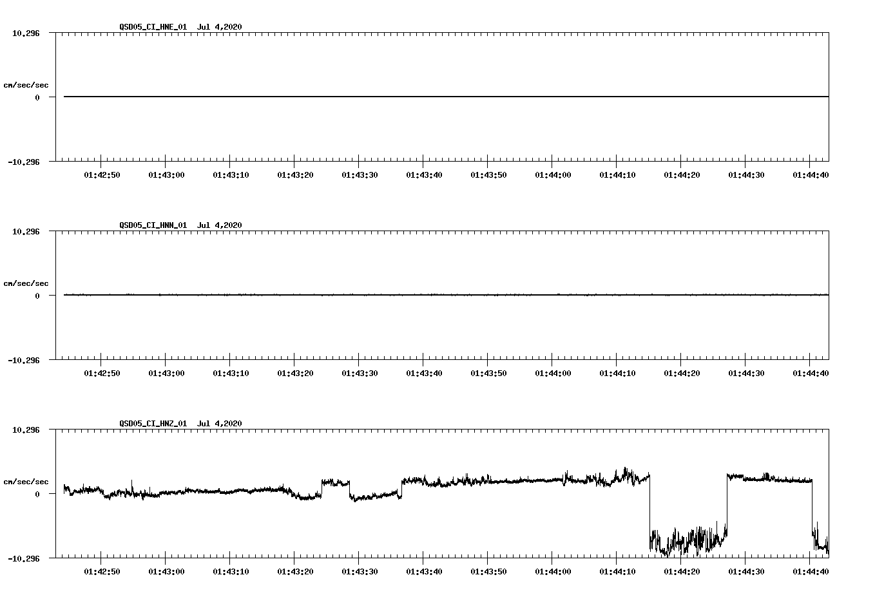Click the -10.296 lower limit on HNE chart

point(24,162)
